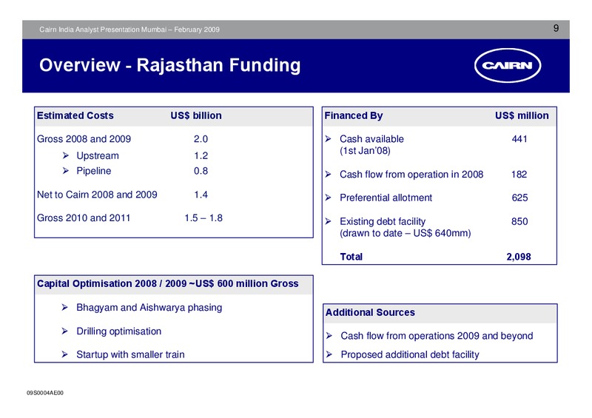Select the 'Cash available' text
592x418 pixels.
(371, 139)
